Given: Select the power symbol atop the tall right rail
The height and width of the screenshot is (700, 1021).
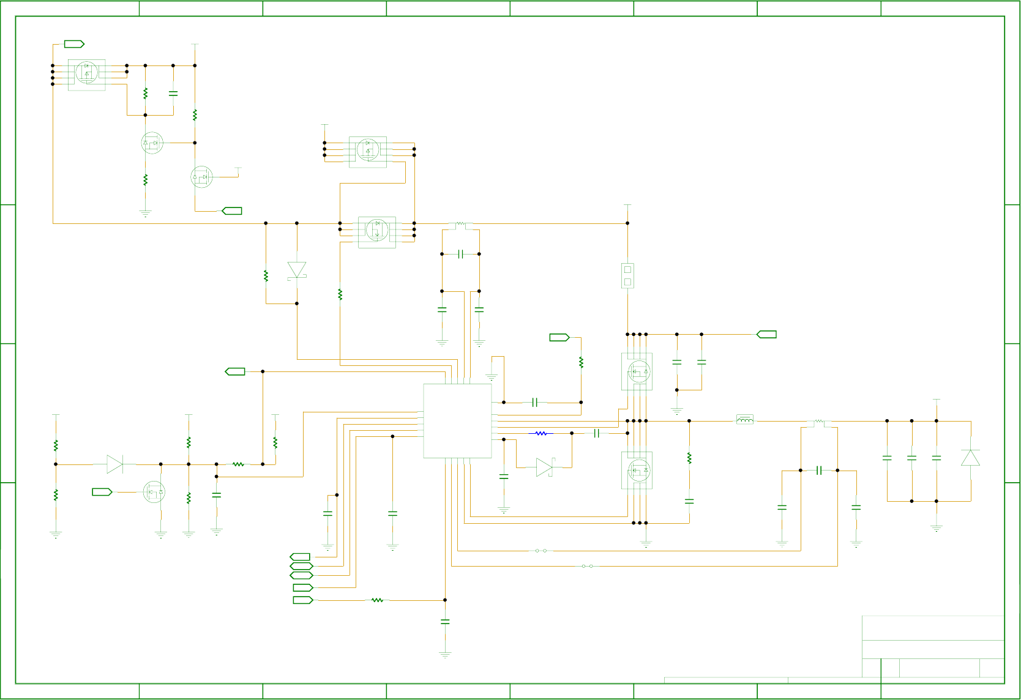Looking at the screenshot, I should [x=627, y=206].
